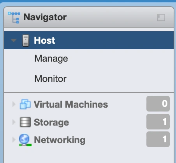Click the Storage datastore icon

pyautogui.click(x=25, y=122)
